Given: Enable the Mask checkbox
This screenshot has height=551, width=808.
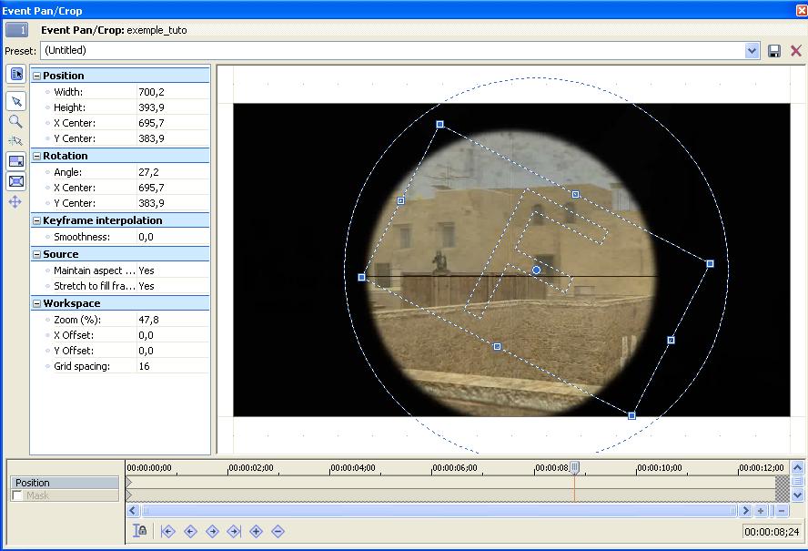Looking at the screenshot, I should coord(17,495).
